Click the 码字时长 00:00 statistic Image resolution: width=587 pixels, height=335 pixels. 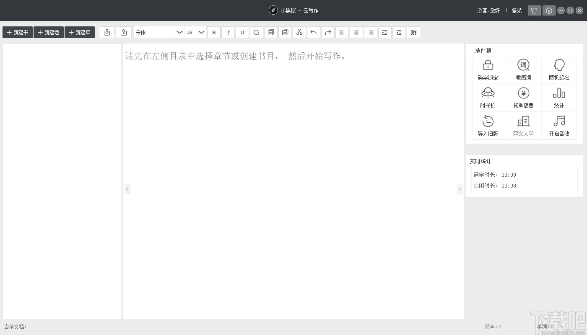495,175
